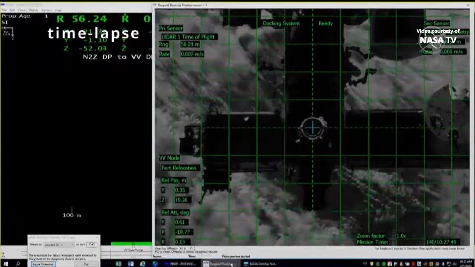475x267 pixels.
Task: Open the volume control in system tray
Action: point(454,264)
